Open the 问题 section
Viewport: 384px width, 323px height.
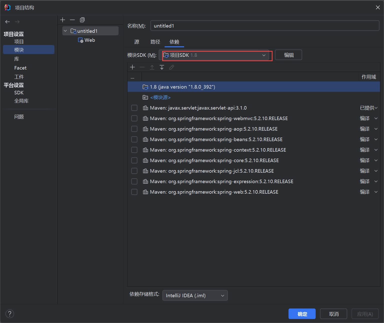pyautogui.click(x=19, y=117)
